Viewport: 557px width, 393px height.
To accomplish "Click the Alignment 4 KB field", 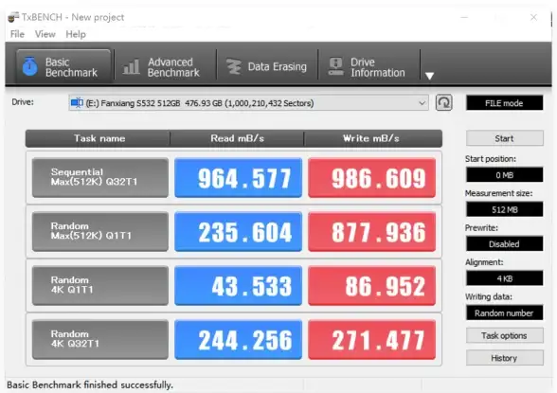I will click(504, 278).
